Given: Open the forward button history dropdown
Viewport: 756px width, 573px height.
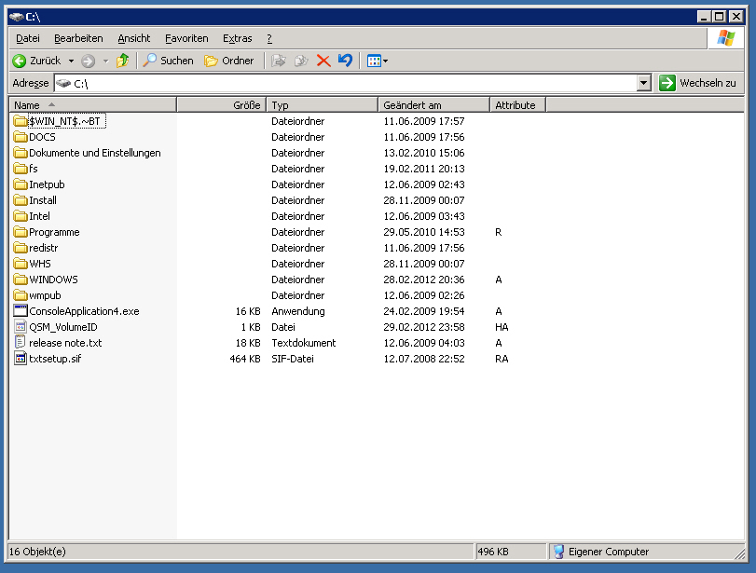Looking at the screenshot, I should pos(105,61).
